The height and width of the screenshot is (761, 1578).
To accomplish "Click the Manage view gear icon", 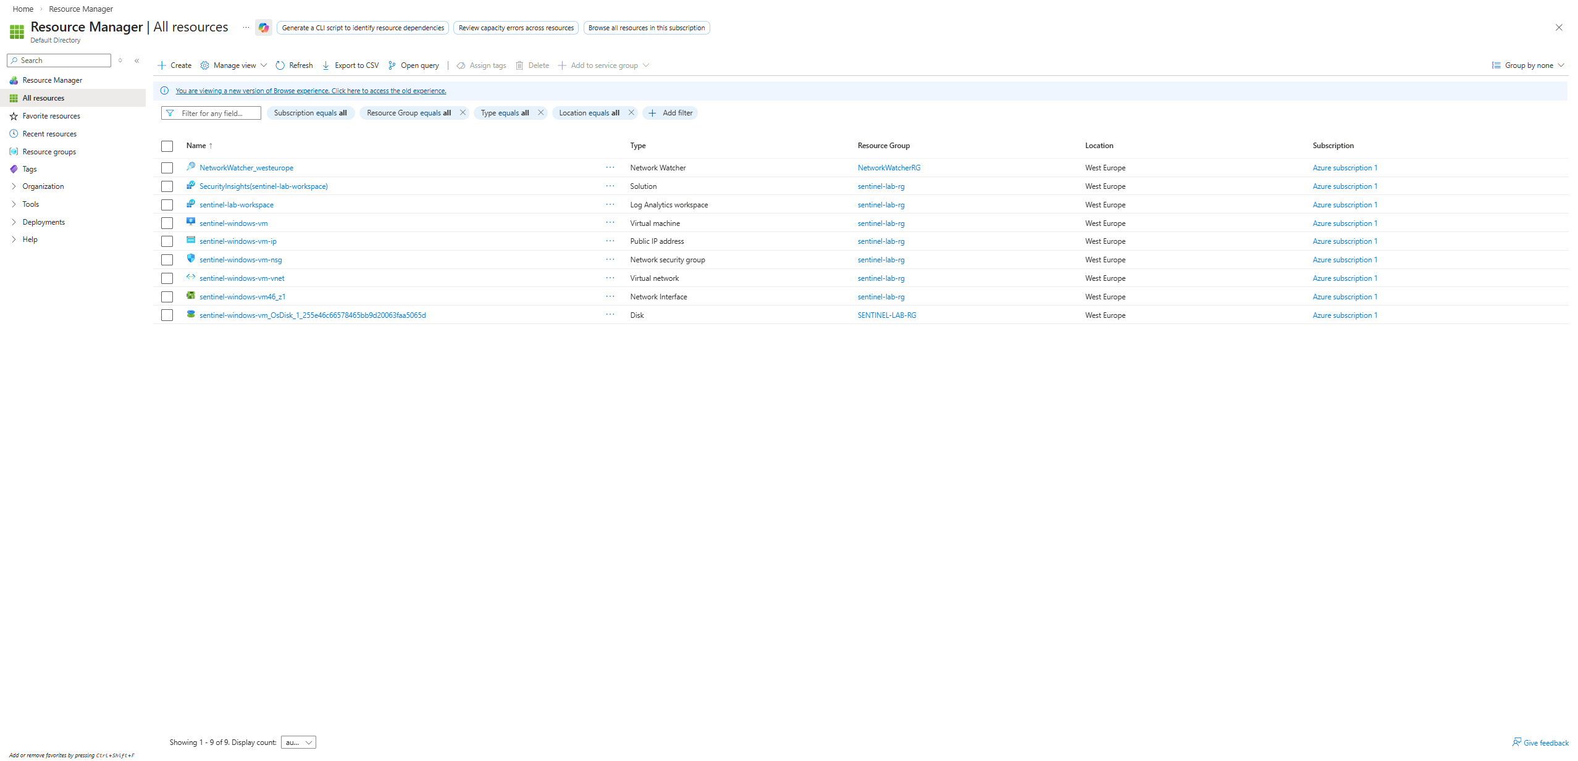I will (205, 65).
